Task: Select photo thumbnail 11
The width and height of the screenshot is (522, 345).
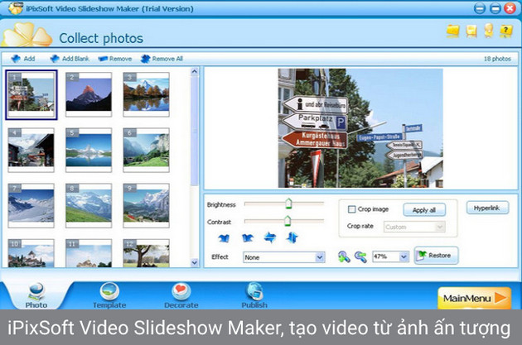Action: point(89,253)
